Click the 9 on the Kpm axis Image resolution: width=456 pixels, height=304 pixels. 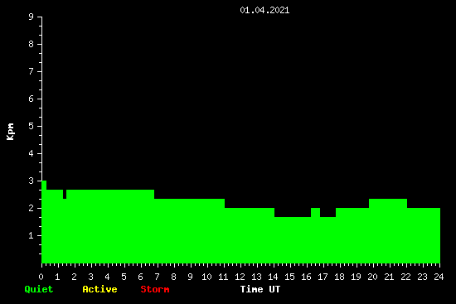click(32, 17)
